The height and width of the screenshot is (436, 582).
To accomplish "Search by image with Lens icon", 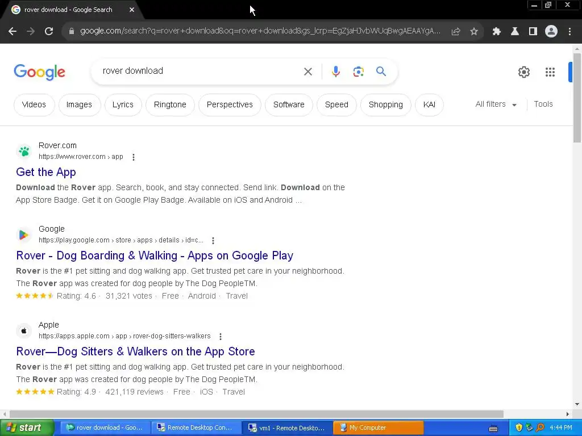I will [358, 72].
